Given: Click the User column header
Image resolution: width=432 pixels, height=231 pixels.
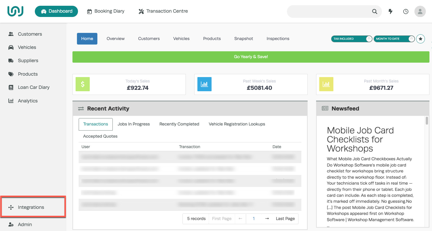Looking at the screenshot, I should 86,147.
